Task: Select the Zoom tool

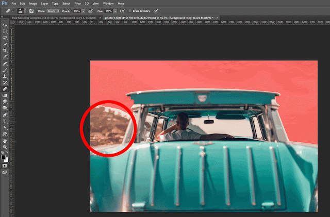Action: point(5,147)
